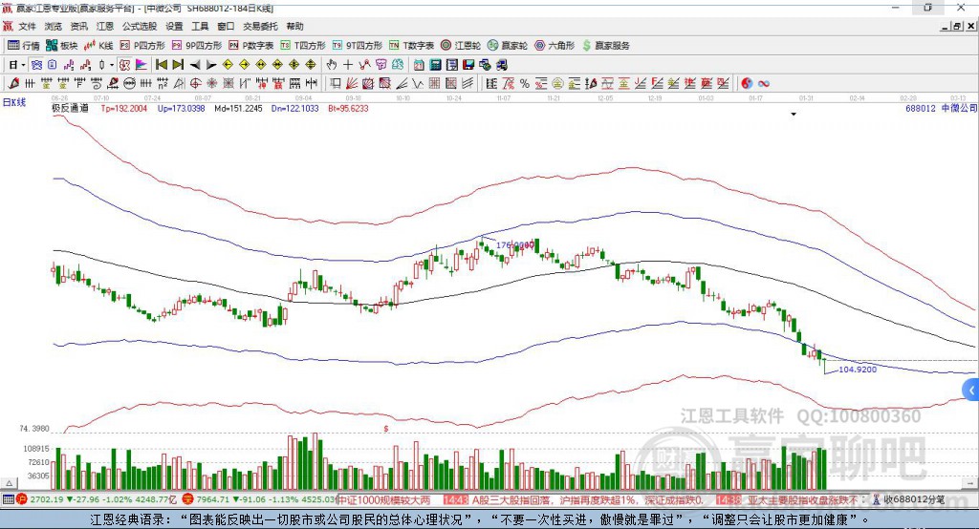Image resolution: width=979 pixels, height=529 pixels.
Task: Restore the inner document window
Action: tap(957, 26)
